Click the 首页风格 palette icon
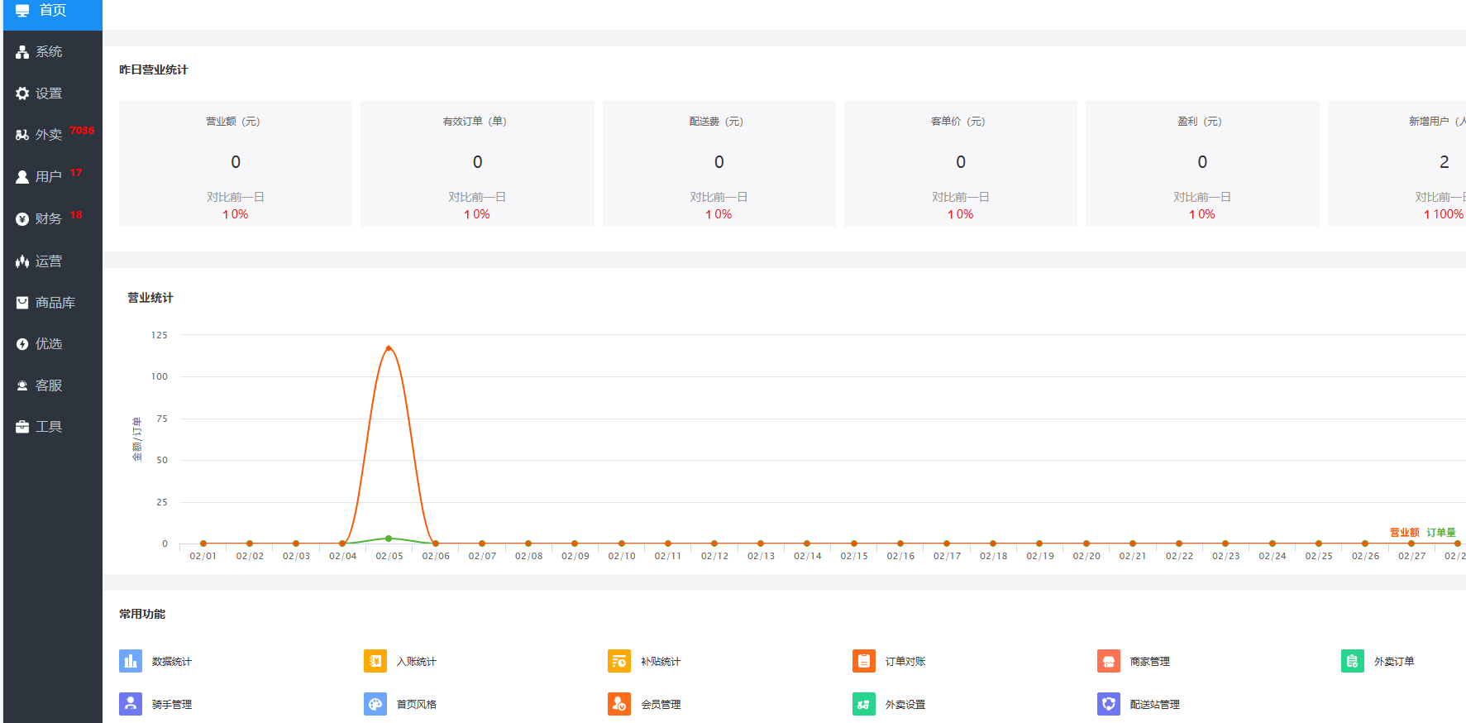 pyautogui.click(x=375, y=704)
